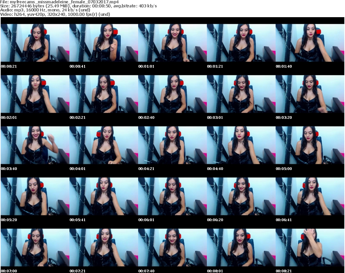Click the 00:05:41 timestamp label
This screenshot has height=273, width=345.
point(77,220)
